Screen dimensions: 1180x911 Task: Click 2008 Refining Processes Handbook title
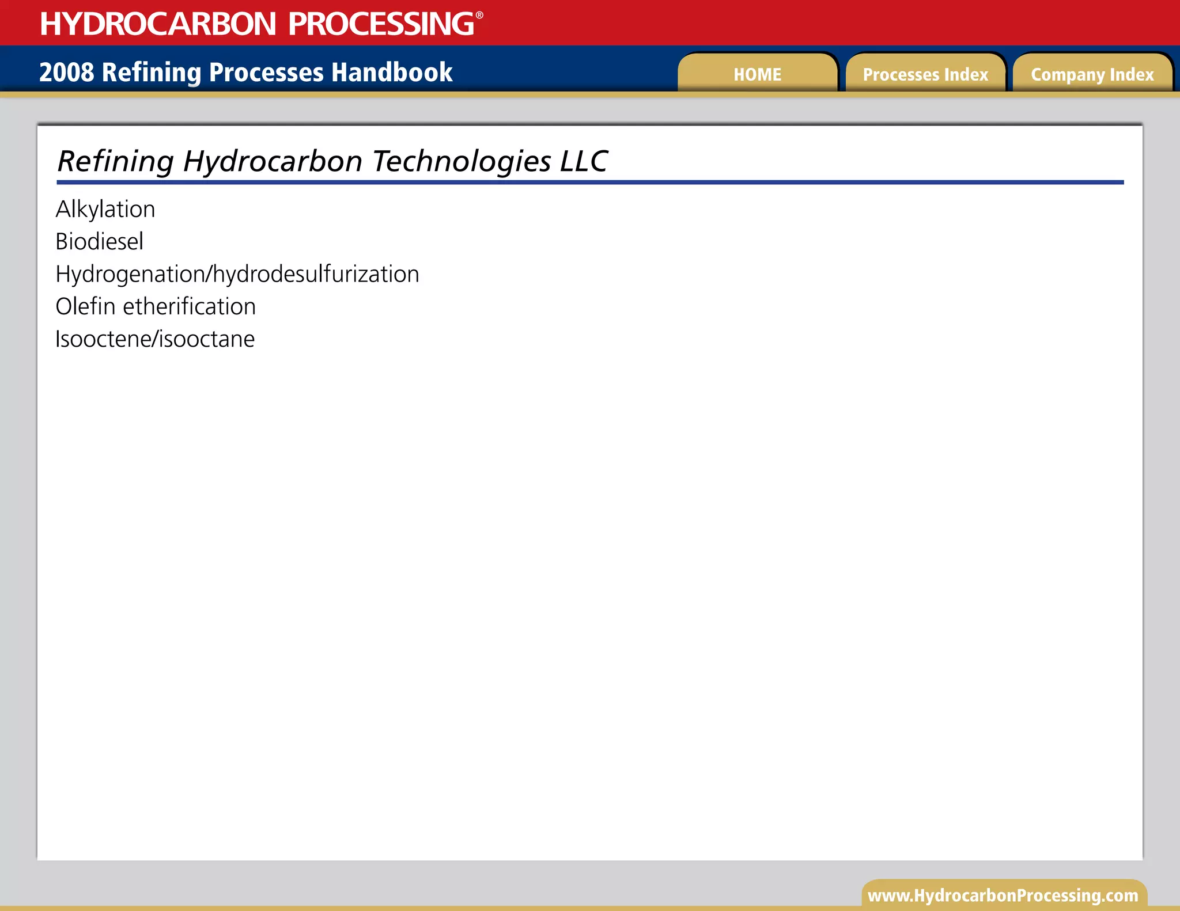[246, 73]
